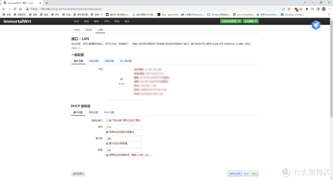The width and height of the screenshot is (333, 180).
Task: Open the 网络 menu in top navigation
Action: click(x=117, y=21)
